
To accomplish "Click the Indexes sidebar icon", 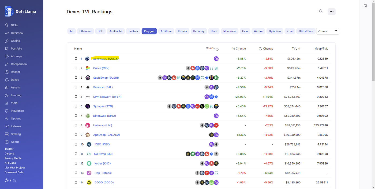I will (7, 126).
